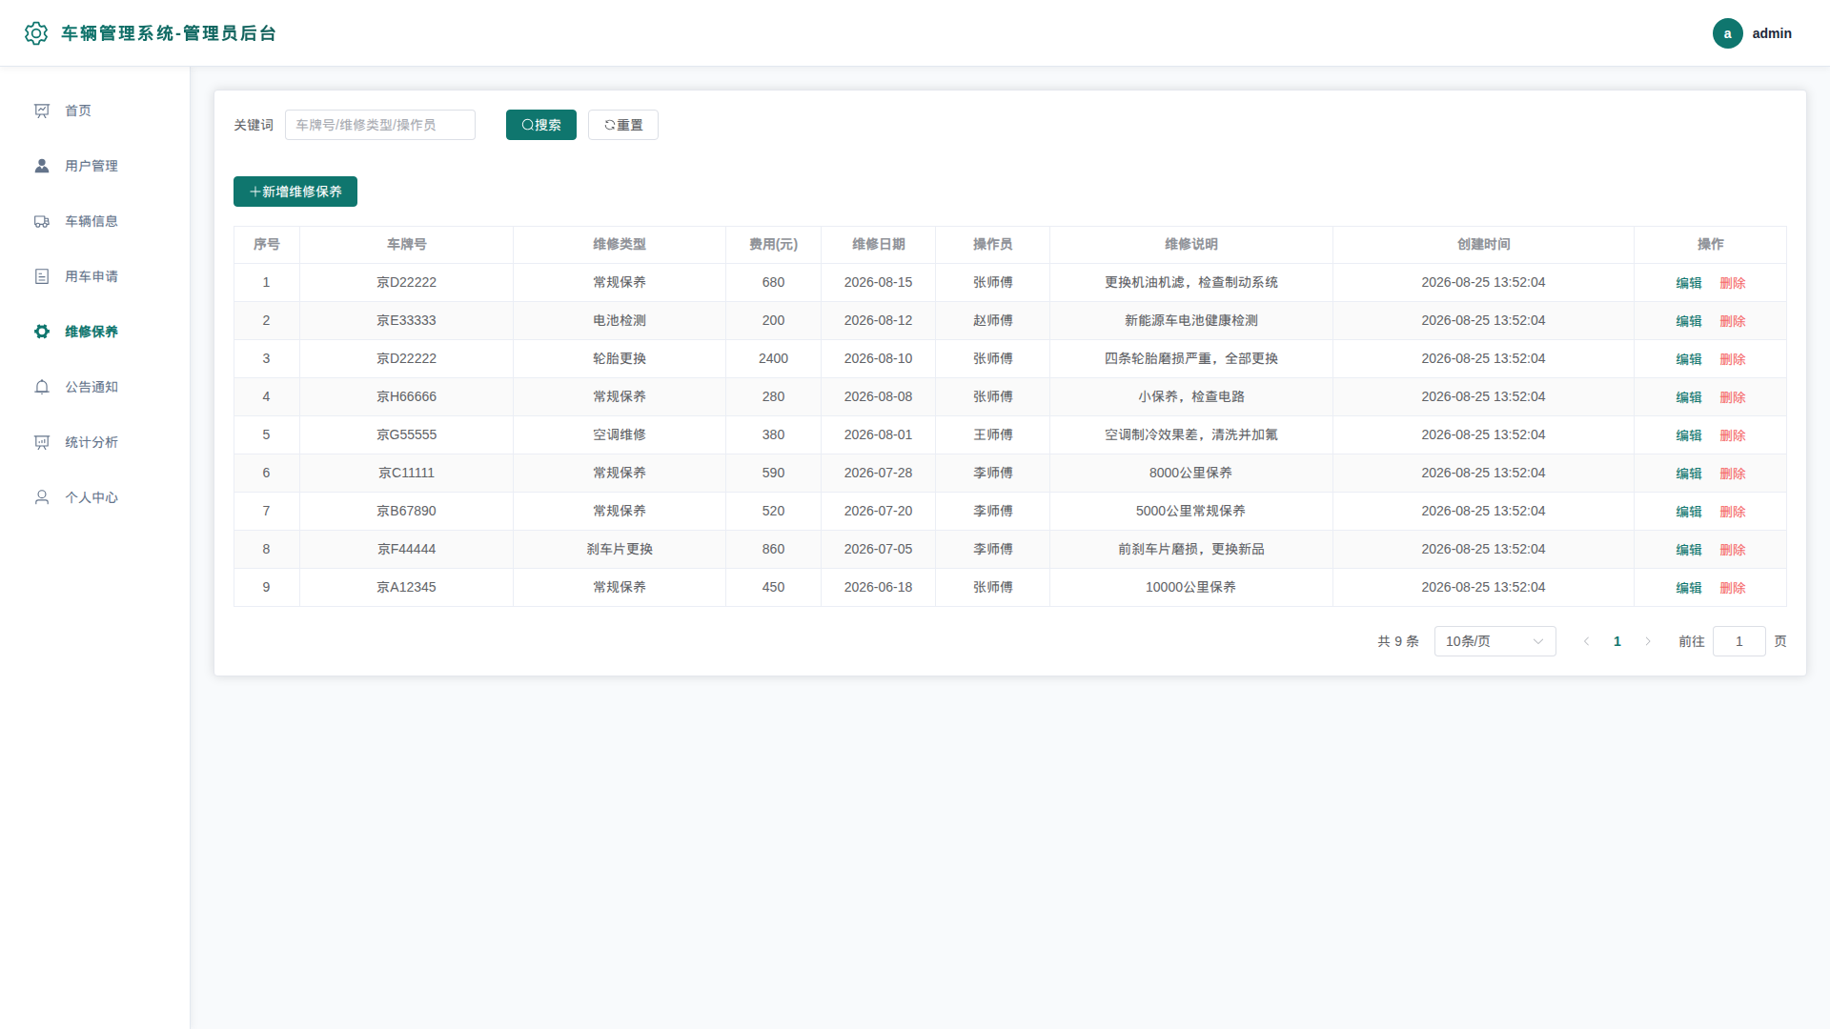Click the 赵师傅 operator cell
1830x1029 pixels.
(992, 320)
